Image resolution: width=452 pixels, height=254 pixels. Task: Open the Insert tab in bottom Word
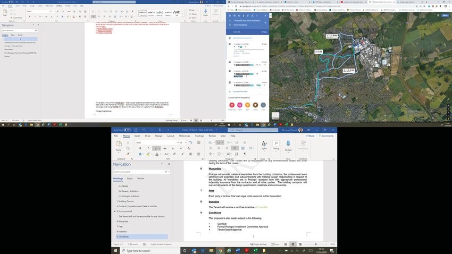pos(137,136)
